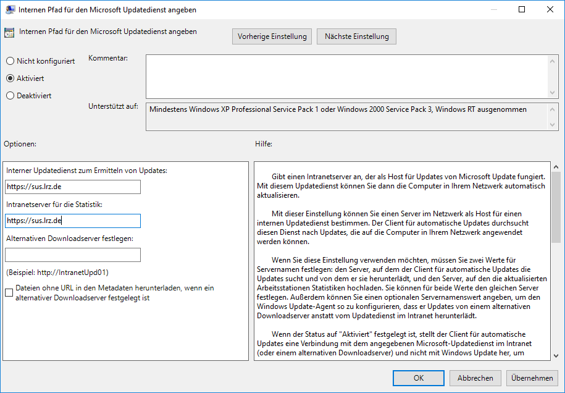Click the Vorherige Einstellung button
Image resolution: width=565 pixels, height=393 pixels.
(x=272, y=36)
